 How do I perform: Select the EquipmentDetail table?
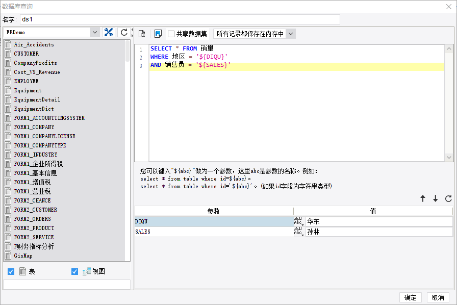click(37, 100)
